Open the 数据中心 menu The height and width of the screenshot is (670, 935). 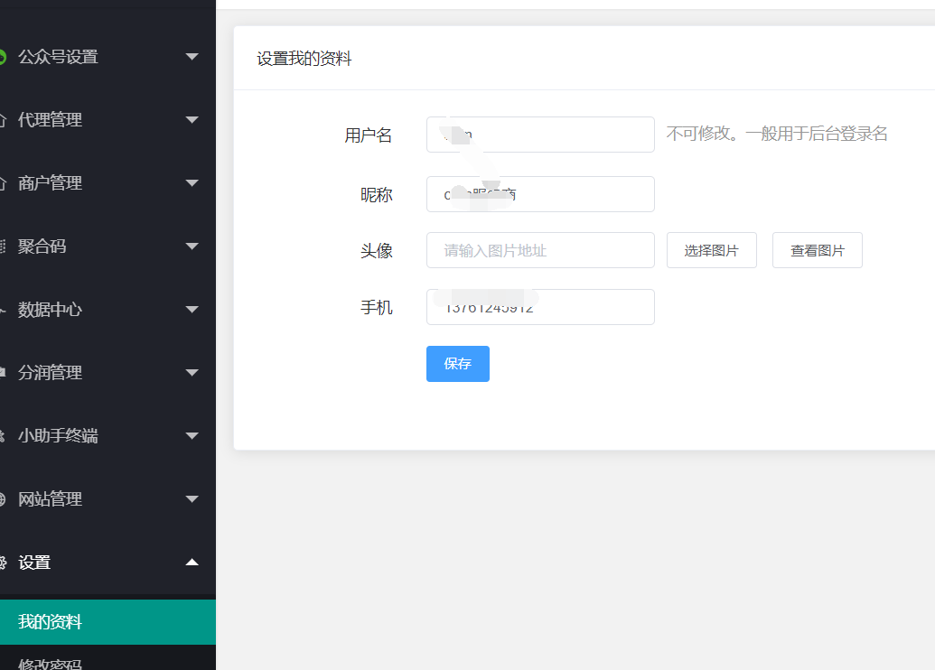tap(108, 310)
